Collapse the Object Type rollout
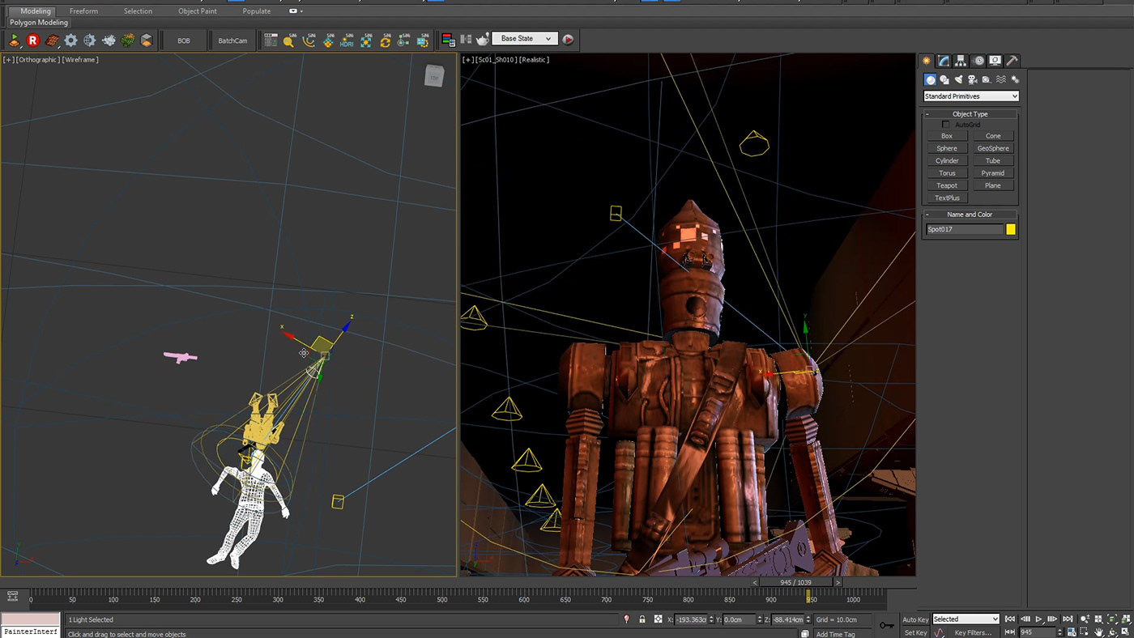This screenshot has width=1134, height=638. [x=970, y=114]
